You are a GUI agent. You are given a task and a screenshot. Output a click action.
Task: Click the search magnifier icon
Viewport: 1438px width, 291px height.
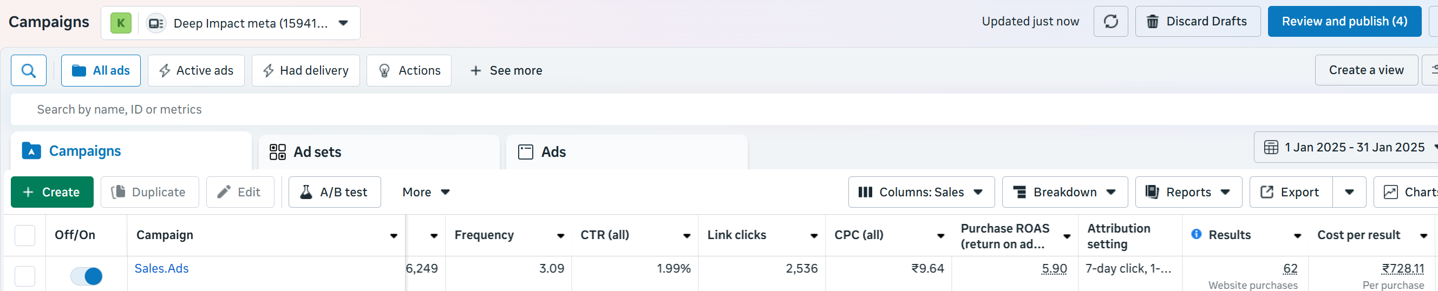coord(29,71)
